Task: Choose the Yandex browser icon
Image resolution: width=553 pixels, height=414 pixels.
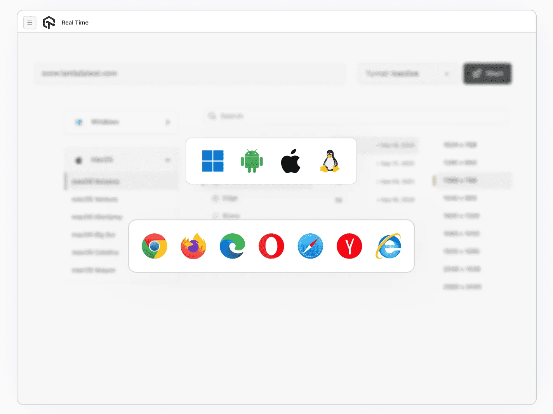Action: [349, 246]
